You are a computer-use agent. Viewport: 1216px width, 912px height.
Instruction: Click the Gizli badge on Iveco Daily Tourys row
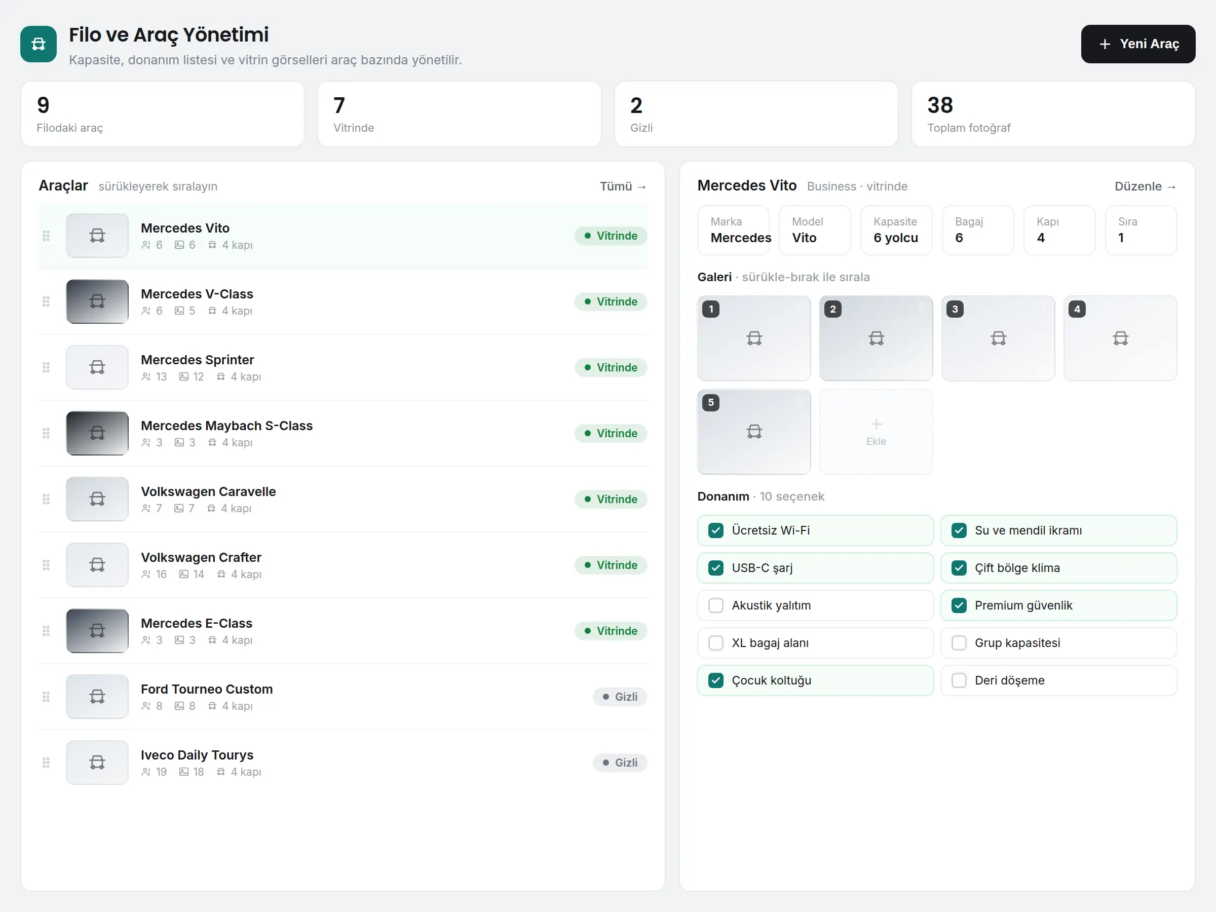click(620, 763)
